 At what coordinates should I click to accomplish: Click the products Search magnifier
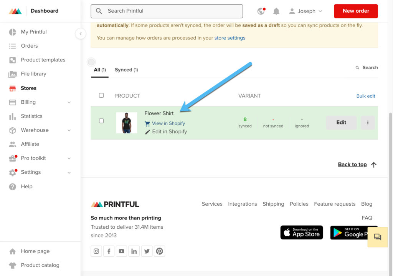tap(357, 68)
